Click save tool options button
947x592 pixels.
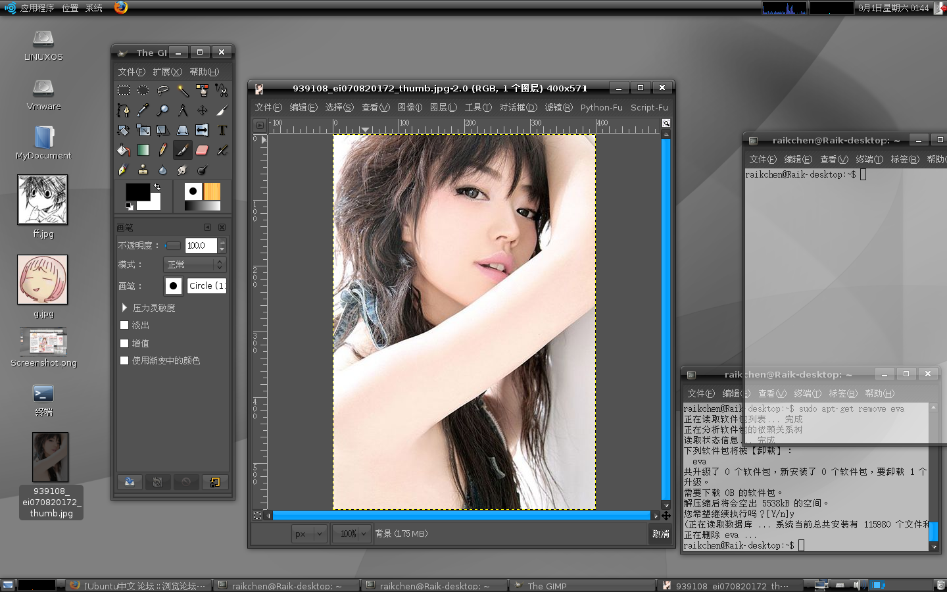tap(130, 482)
